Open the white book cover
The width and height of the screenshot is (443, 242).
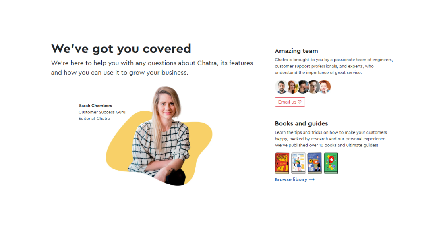coord(298,163)
